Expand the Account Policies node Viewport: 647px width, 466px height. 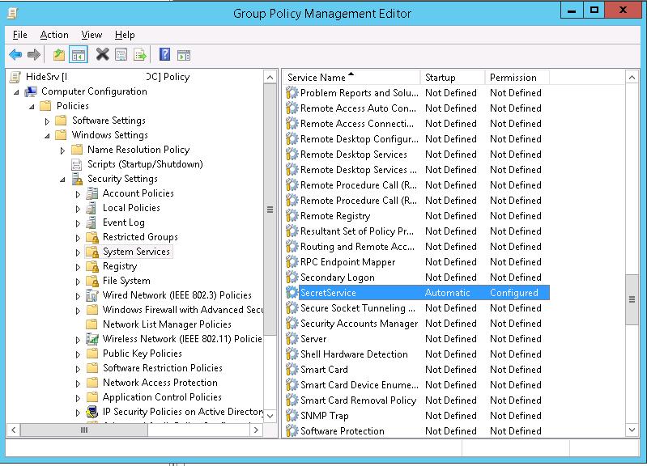point(79,194)
